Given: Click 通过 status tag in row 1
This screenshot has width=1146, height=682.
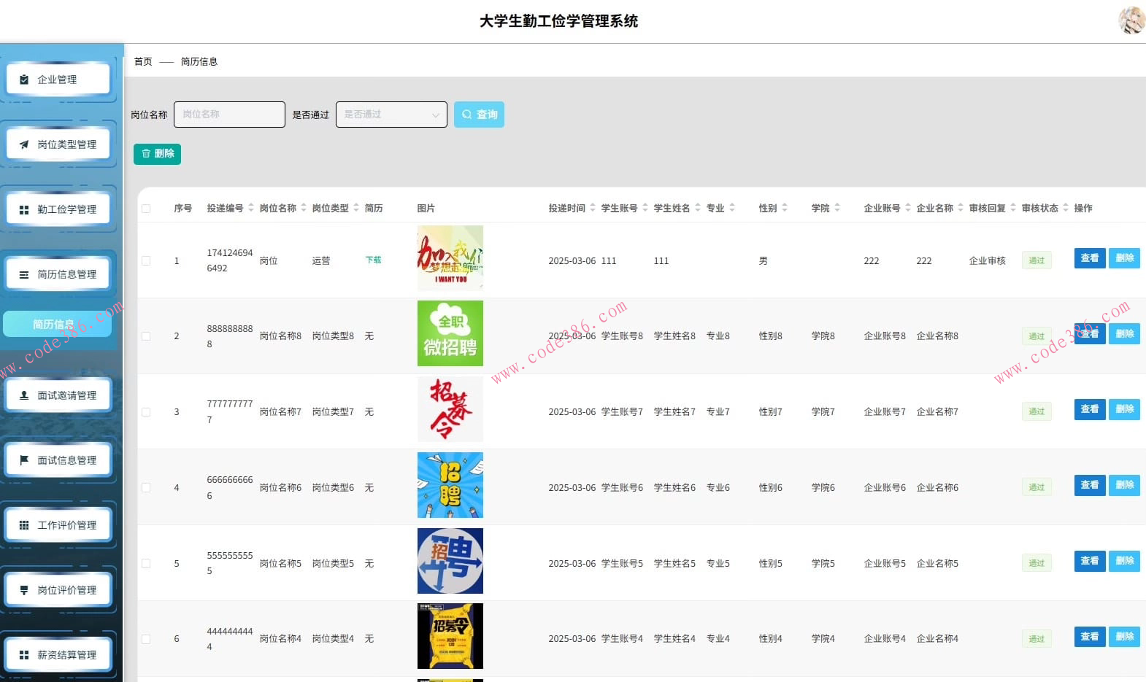Looking at the screenshot, I should click(1037, 260).
